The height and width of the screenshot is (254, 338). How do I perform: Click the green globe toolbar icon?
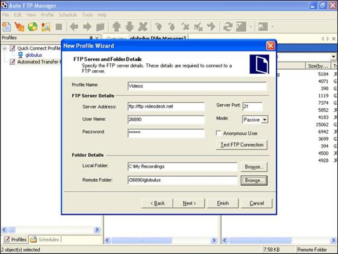coord(32,27)
